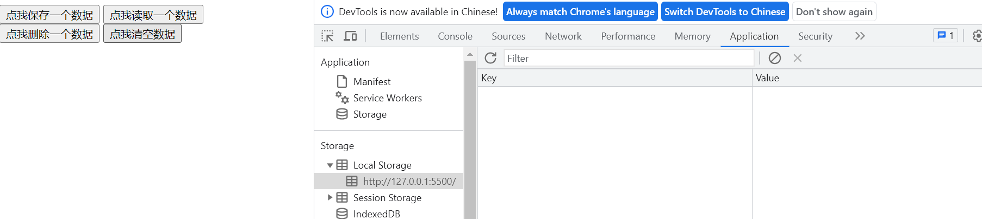Click Always match Chrome's language button

580,12
